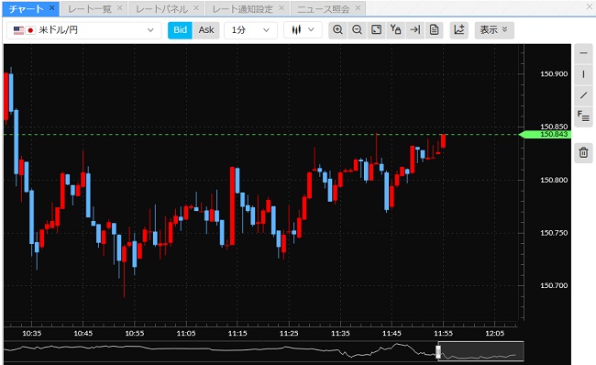Screen dimensions: 596x365
Task: Open the 米ドル/円 currency pair dropdown
Action: pyautogui.click(x=84, y=30)
